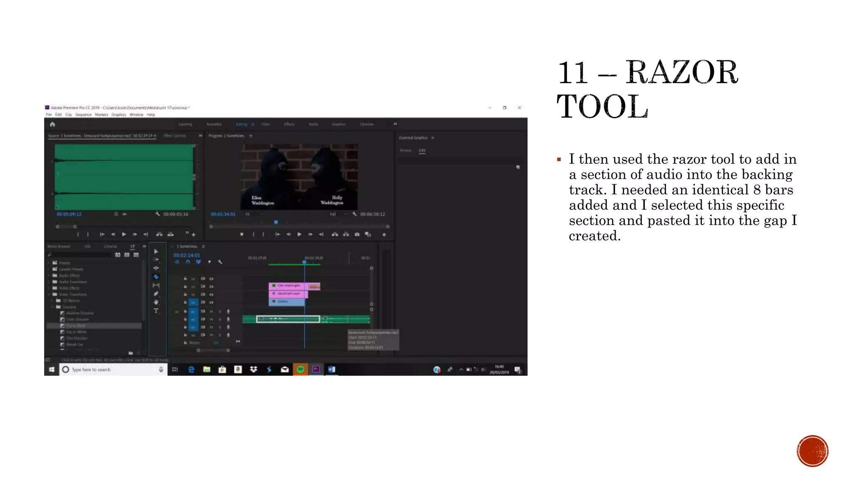Screen dimensions: 852x479
Task: Select the blue Razor tool
Action: click(156, 277)
